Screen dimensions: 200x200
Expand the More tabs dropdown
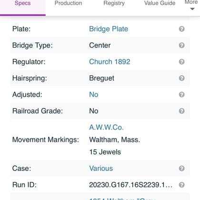pos(192,5)
